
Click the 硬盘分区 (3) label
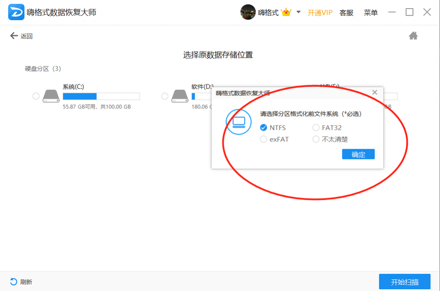click(x=43, y=69)
